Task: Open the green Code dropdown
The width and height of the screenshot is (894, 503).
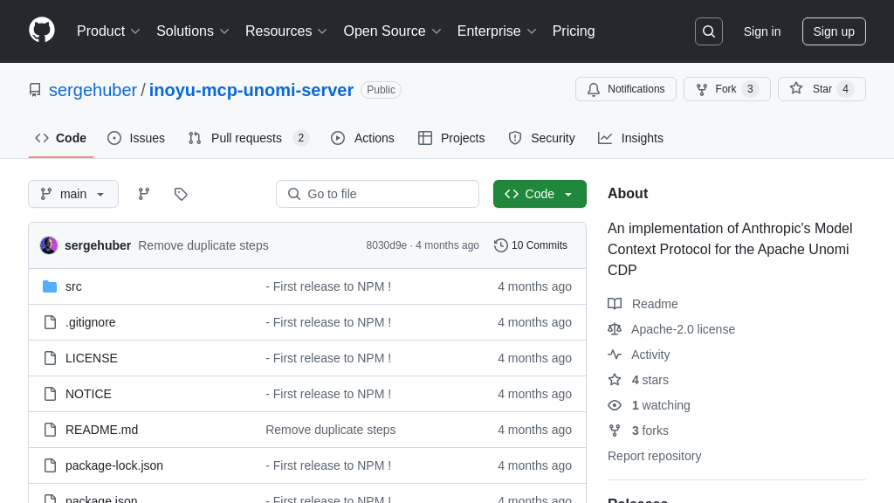Action: pos(540,194)
